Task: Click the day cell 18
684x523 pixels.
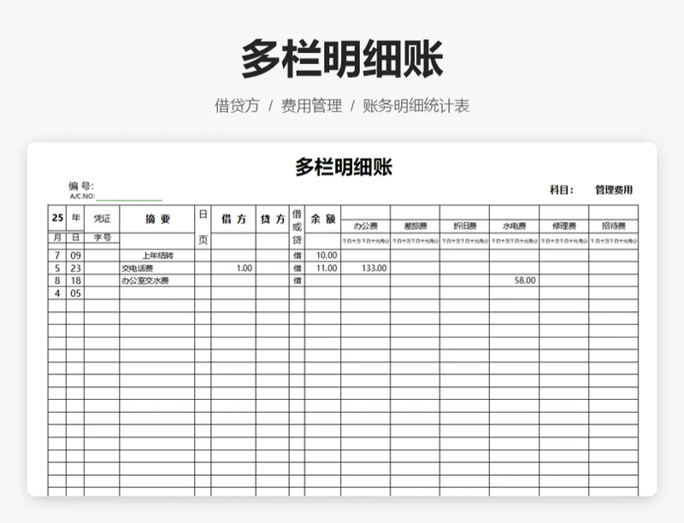Action: [75, 280]
